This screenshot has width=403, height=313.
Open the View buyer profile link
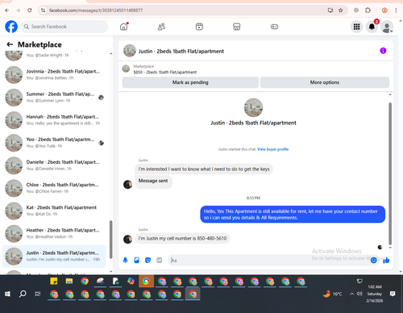coord(273,149)
